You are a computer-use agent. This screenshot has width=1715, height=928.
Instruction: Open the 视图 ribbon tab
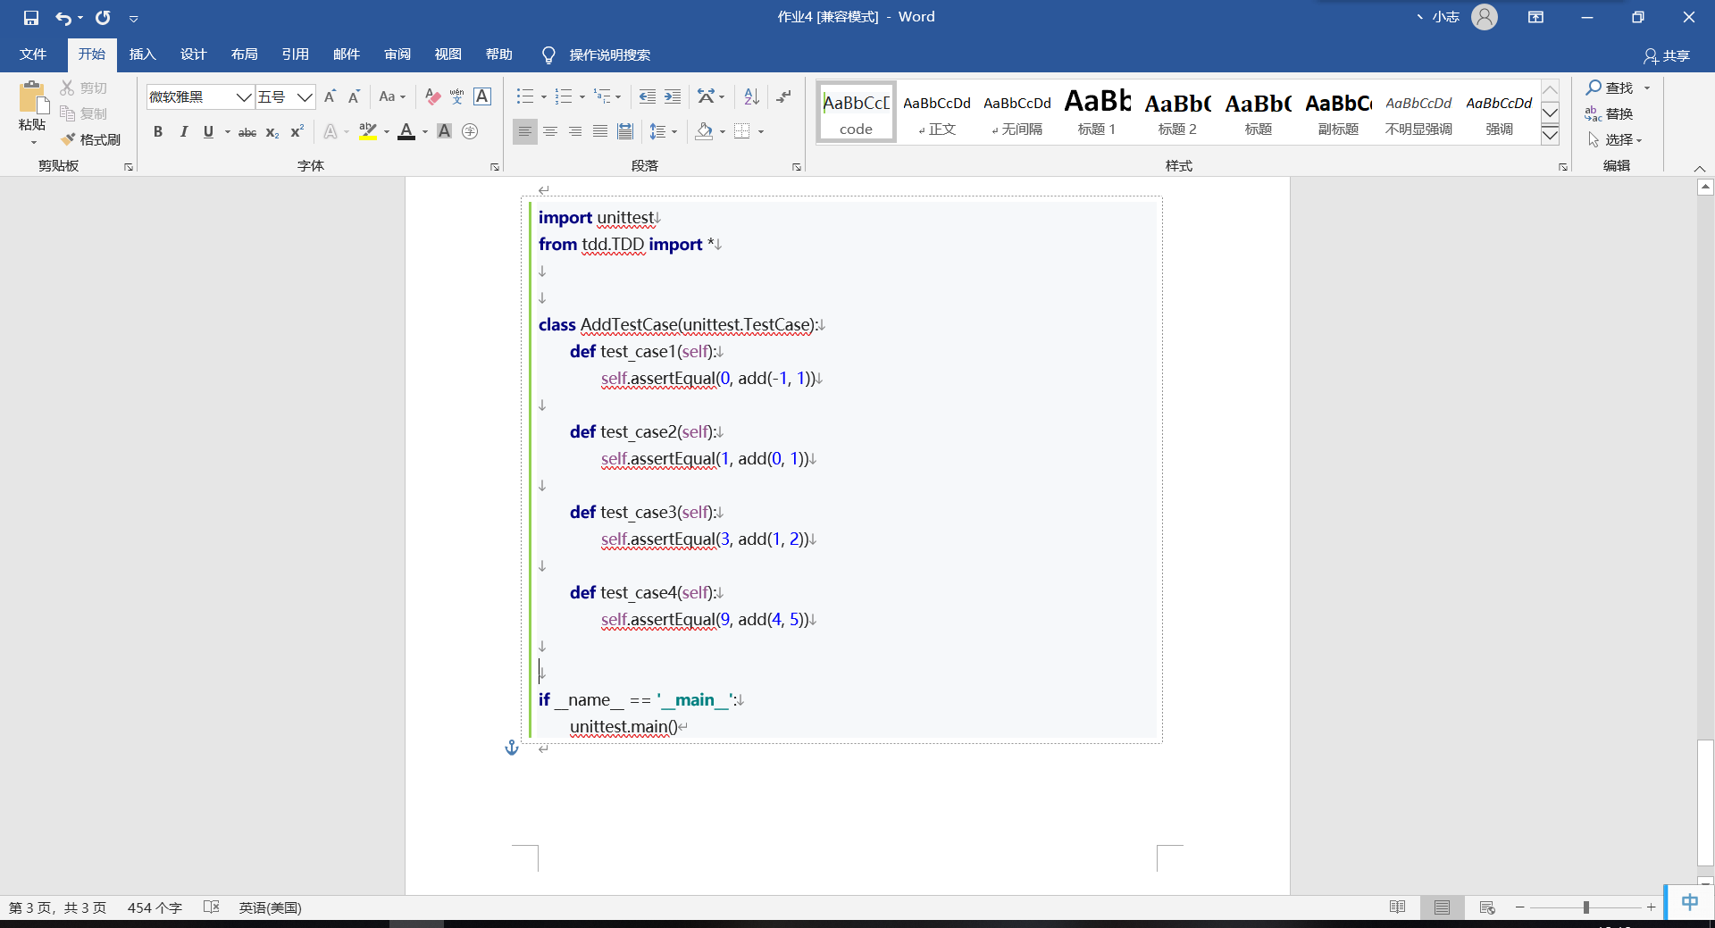(448, 54)
